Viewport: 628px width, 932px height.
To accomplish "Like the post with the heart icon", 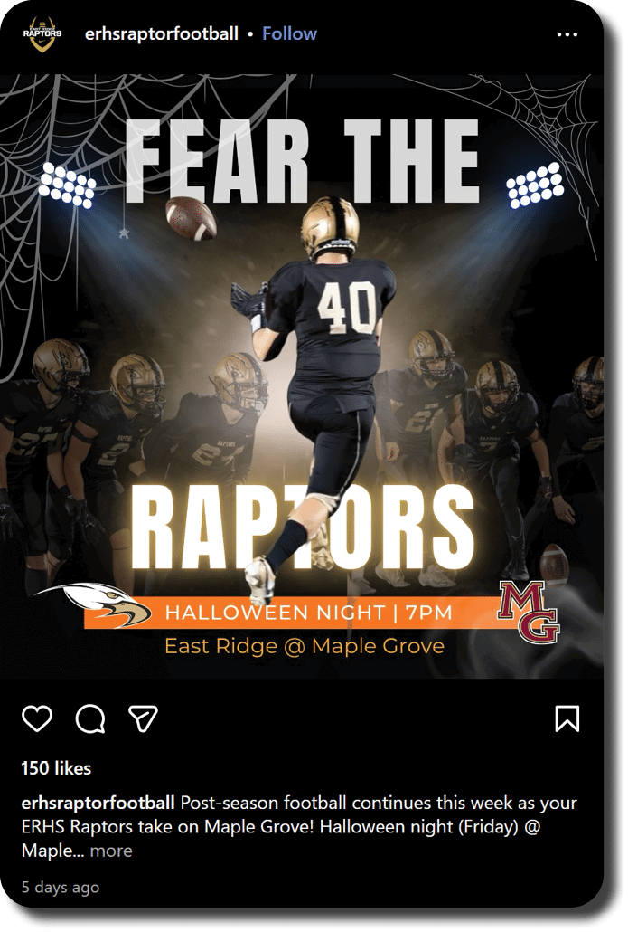I will coord(37,718).
